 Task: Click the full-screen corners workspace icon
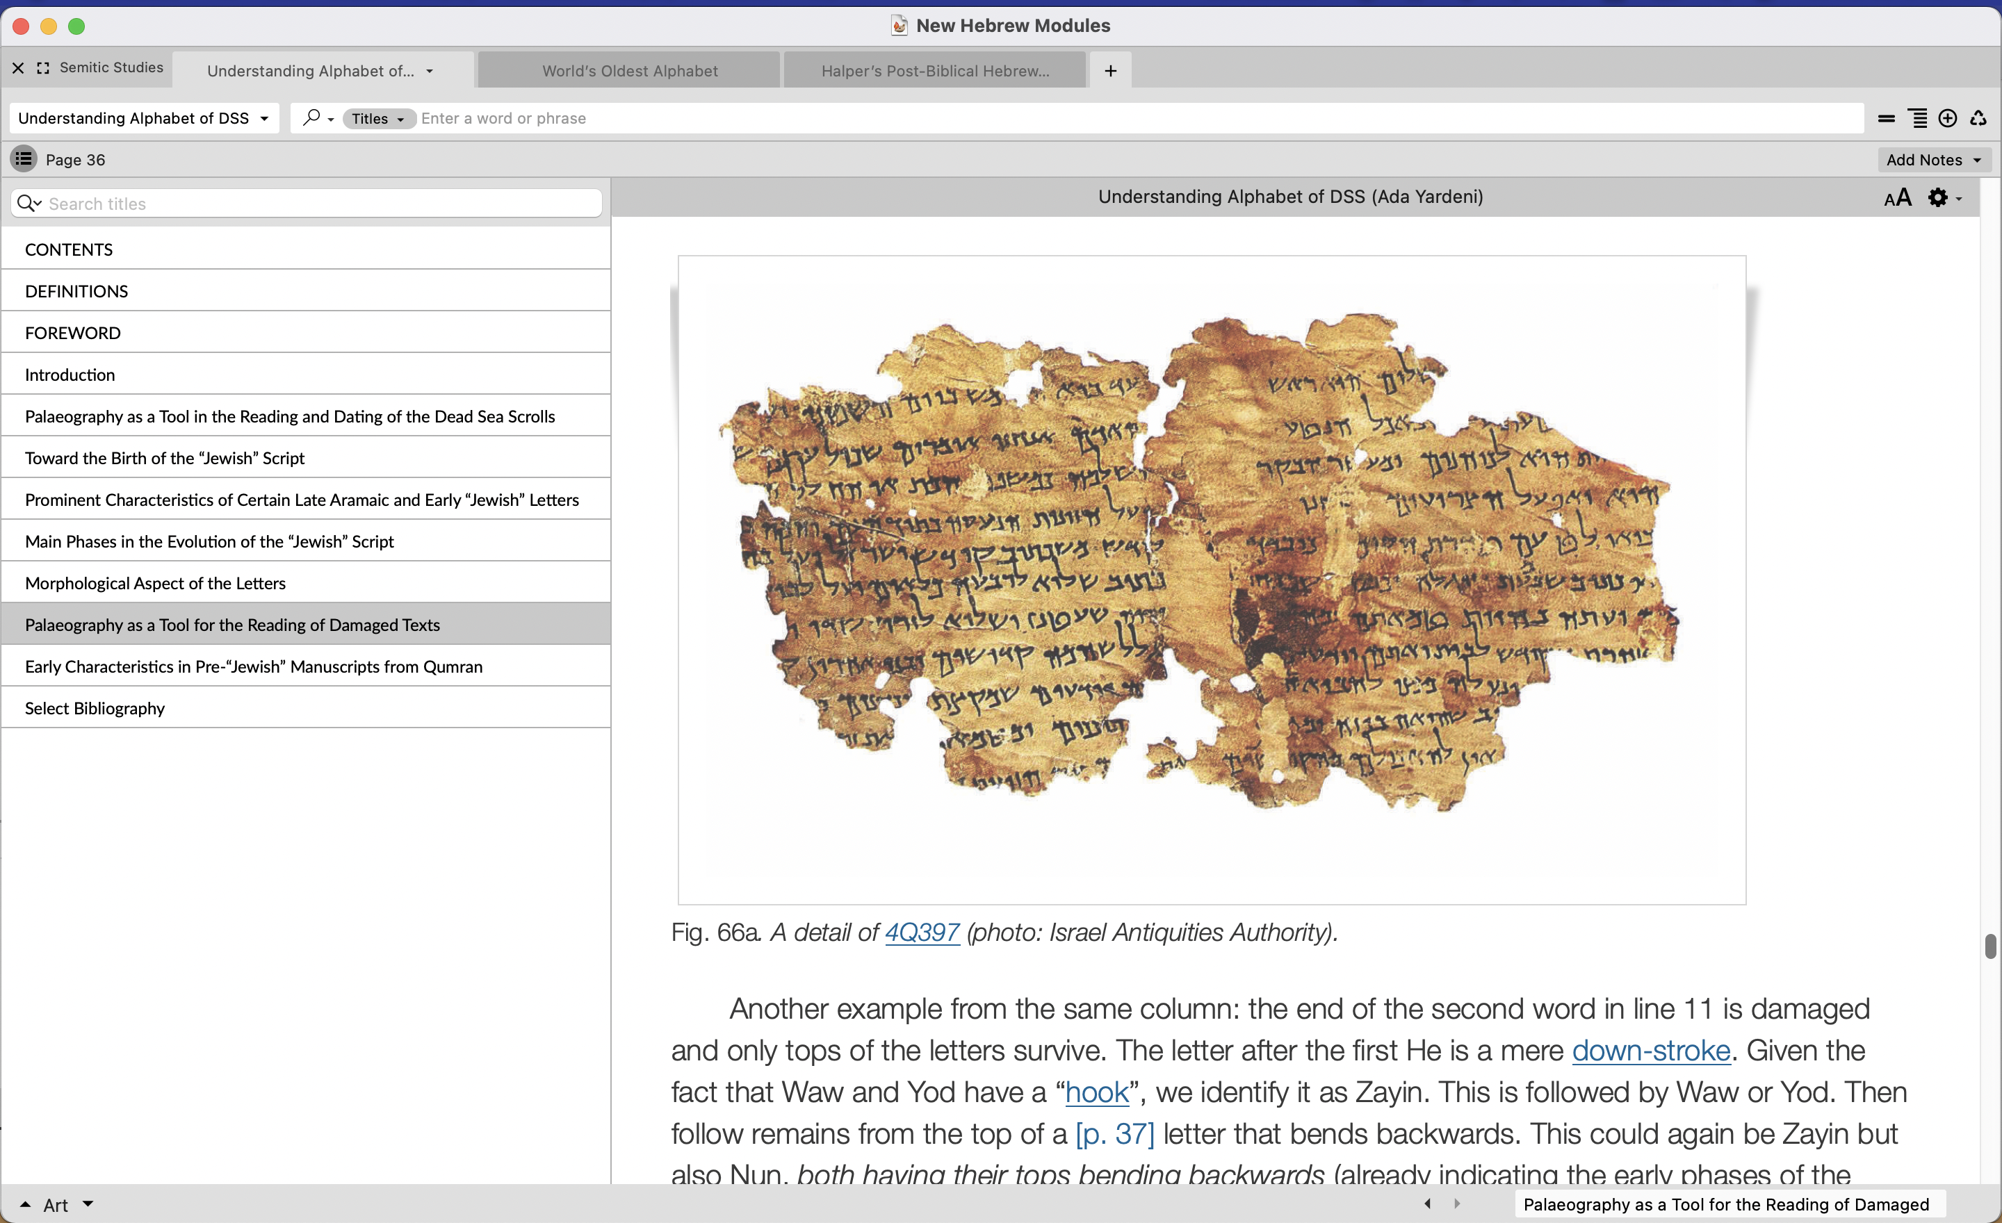(x=43, y=68)
